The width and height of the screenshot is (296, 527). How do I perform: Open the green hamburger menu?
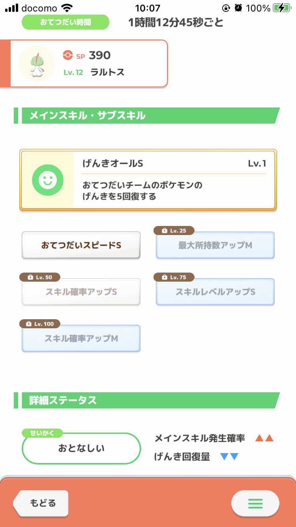255,503
